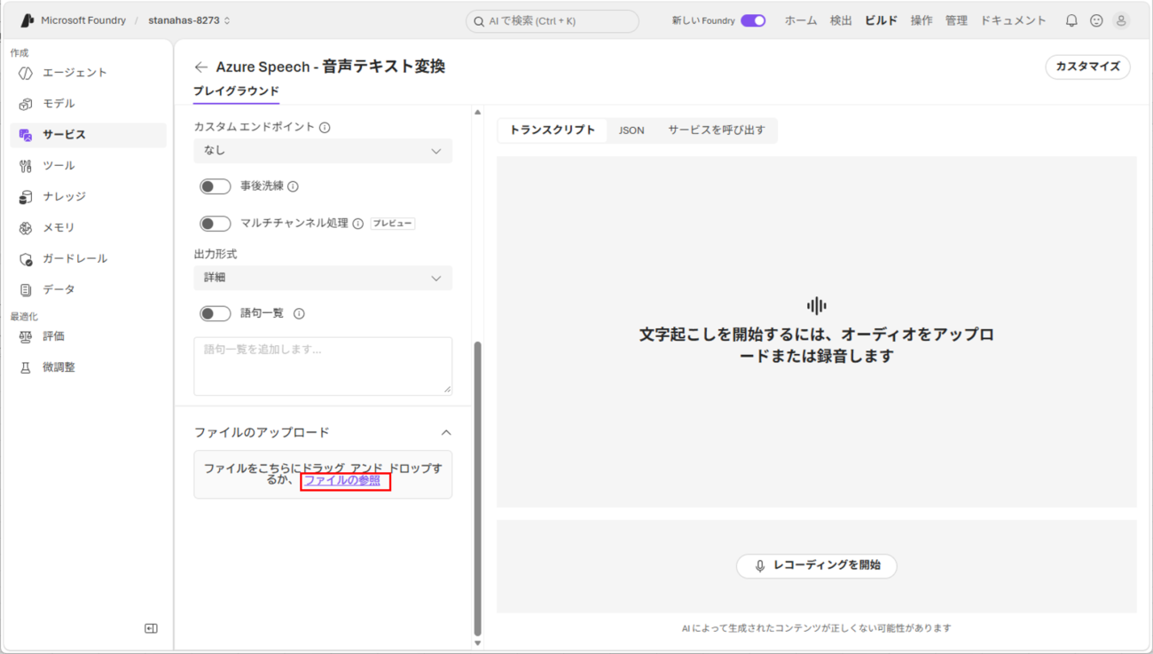Click the 語句一覧を追加します text area

coord(323,366)
